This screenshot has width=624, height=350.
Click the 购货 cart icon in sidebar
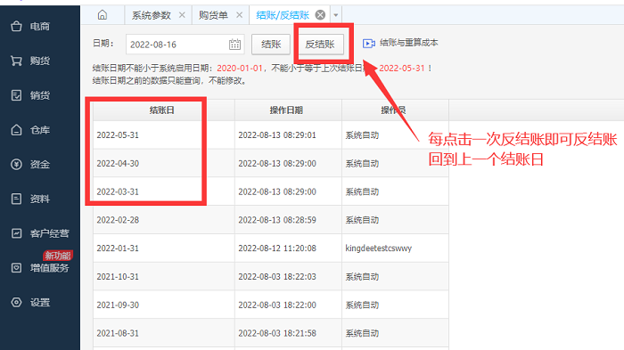[x=16, y=61]
